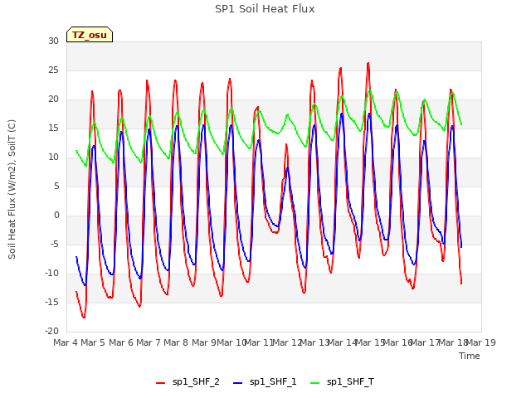Click the Mar 4 date label

(66, 342)
